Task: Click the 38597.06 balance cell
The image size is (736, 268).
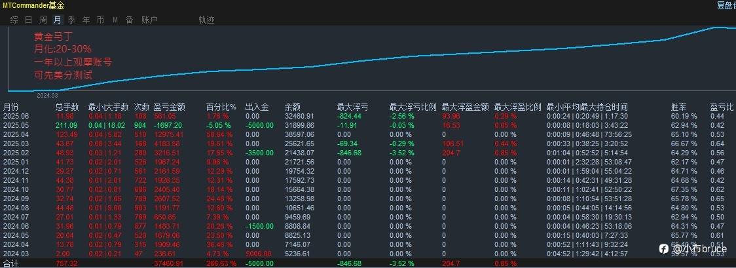Action: tap(299, 134)
